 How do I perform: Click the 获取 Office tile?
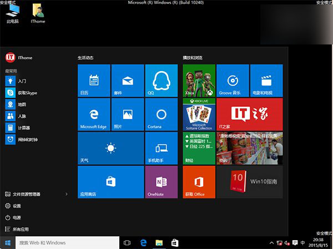[x=199, y=182]
